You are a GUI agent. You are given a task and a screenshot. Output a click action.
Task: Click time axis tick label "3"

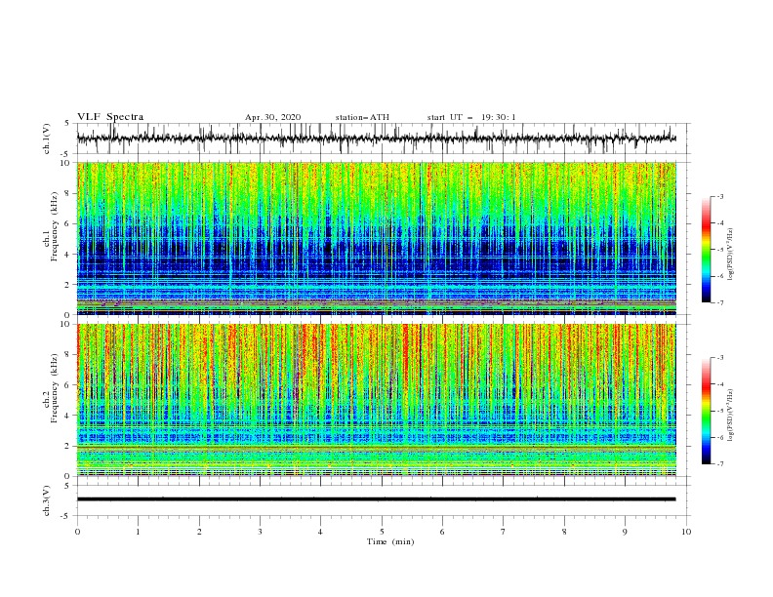coord(260,532)
